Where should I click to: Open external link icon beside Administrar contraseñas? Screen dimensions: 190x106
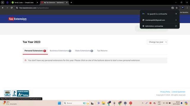pyautogui.click(x=176, y=26)
